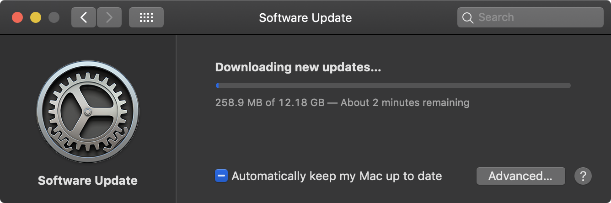Click the large Software Update gear icon
The image size is (611, 203).
click(88, 112)
